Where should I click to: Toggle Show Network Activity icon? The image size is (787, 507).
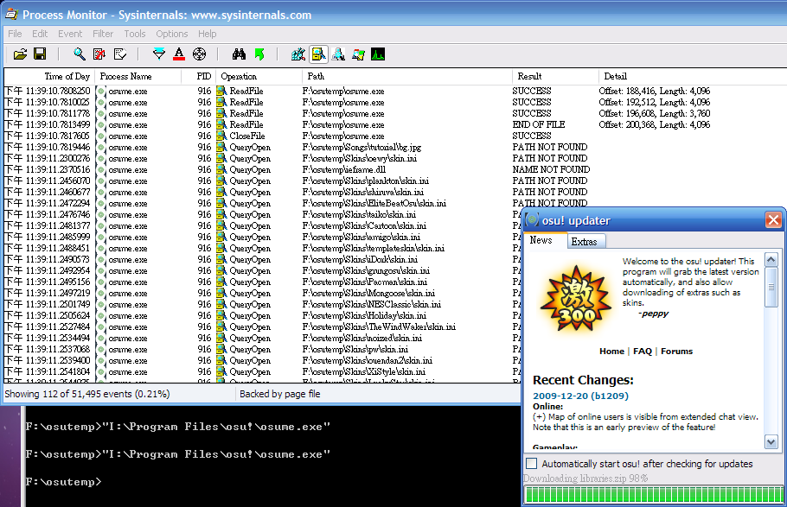tap(338, 54)
